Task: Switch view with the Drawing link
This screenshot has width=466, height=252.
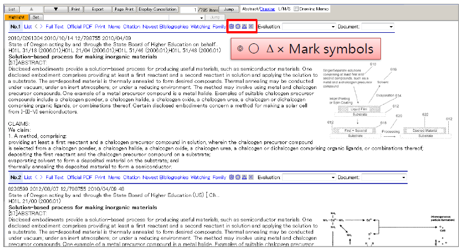Action: point(267,9)
